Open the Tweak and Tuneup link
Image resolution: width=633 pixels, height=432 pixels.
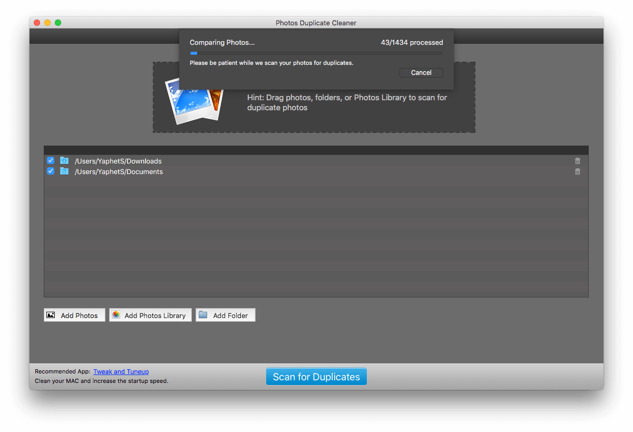121,371
